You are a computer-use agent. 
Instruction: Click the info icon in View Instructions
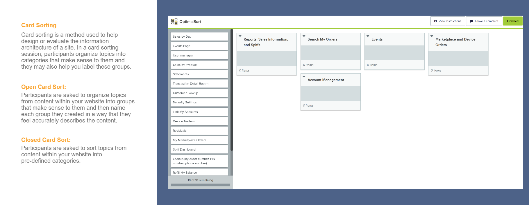[x=435, y=21]
